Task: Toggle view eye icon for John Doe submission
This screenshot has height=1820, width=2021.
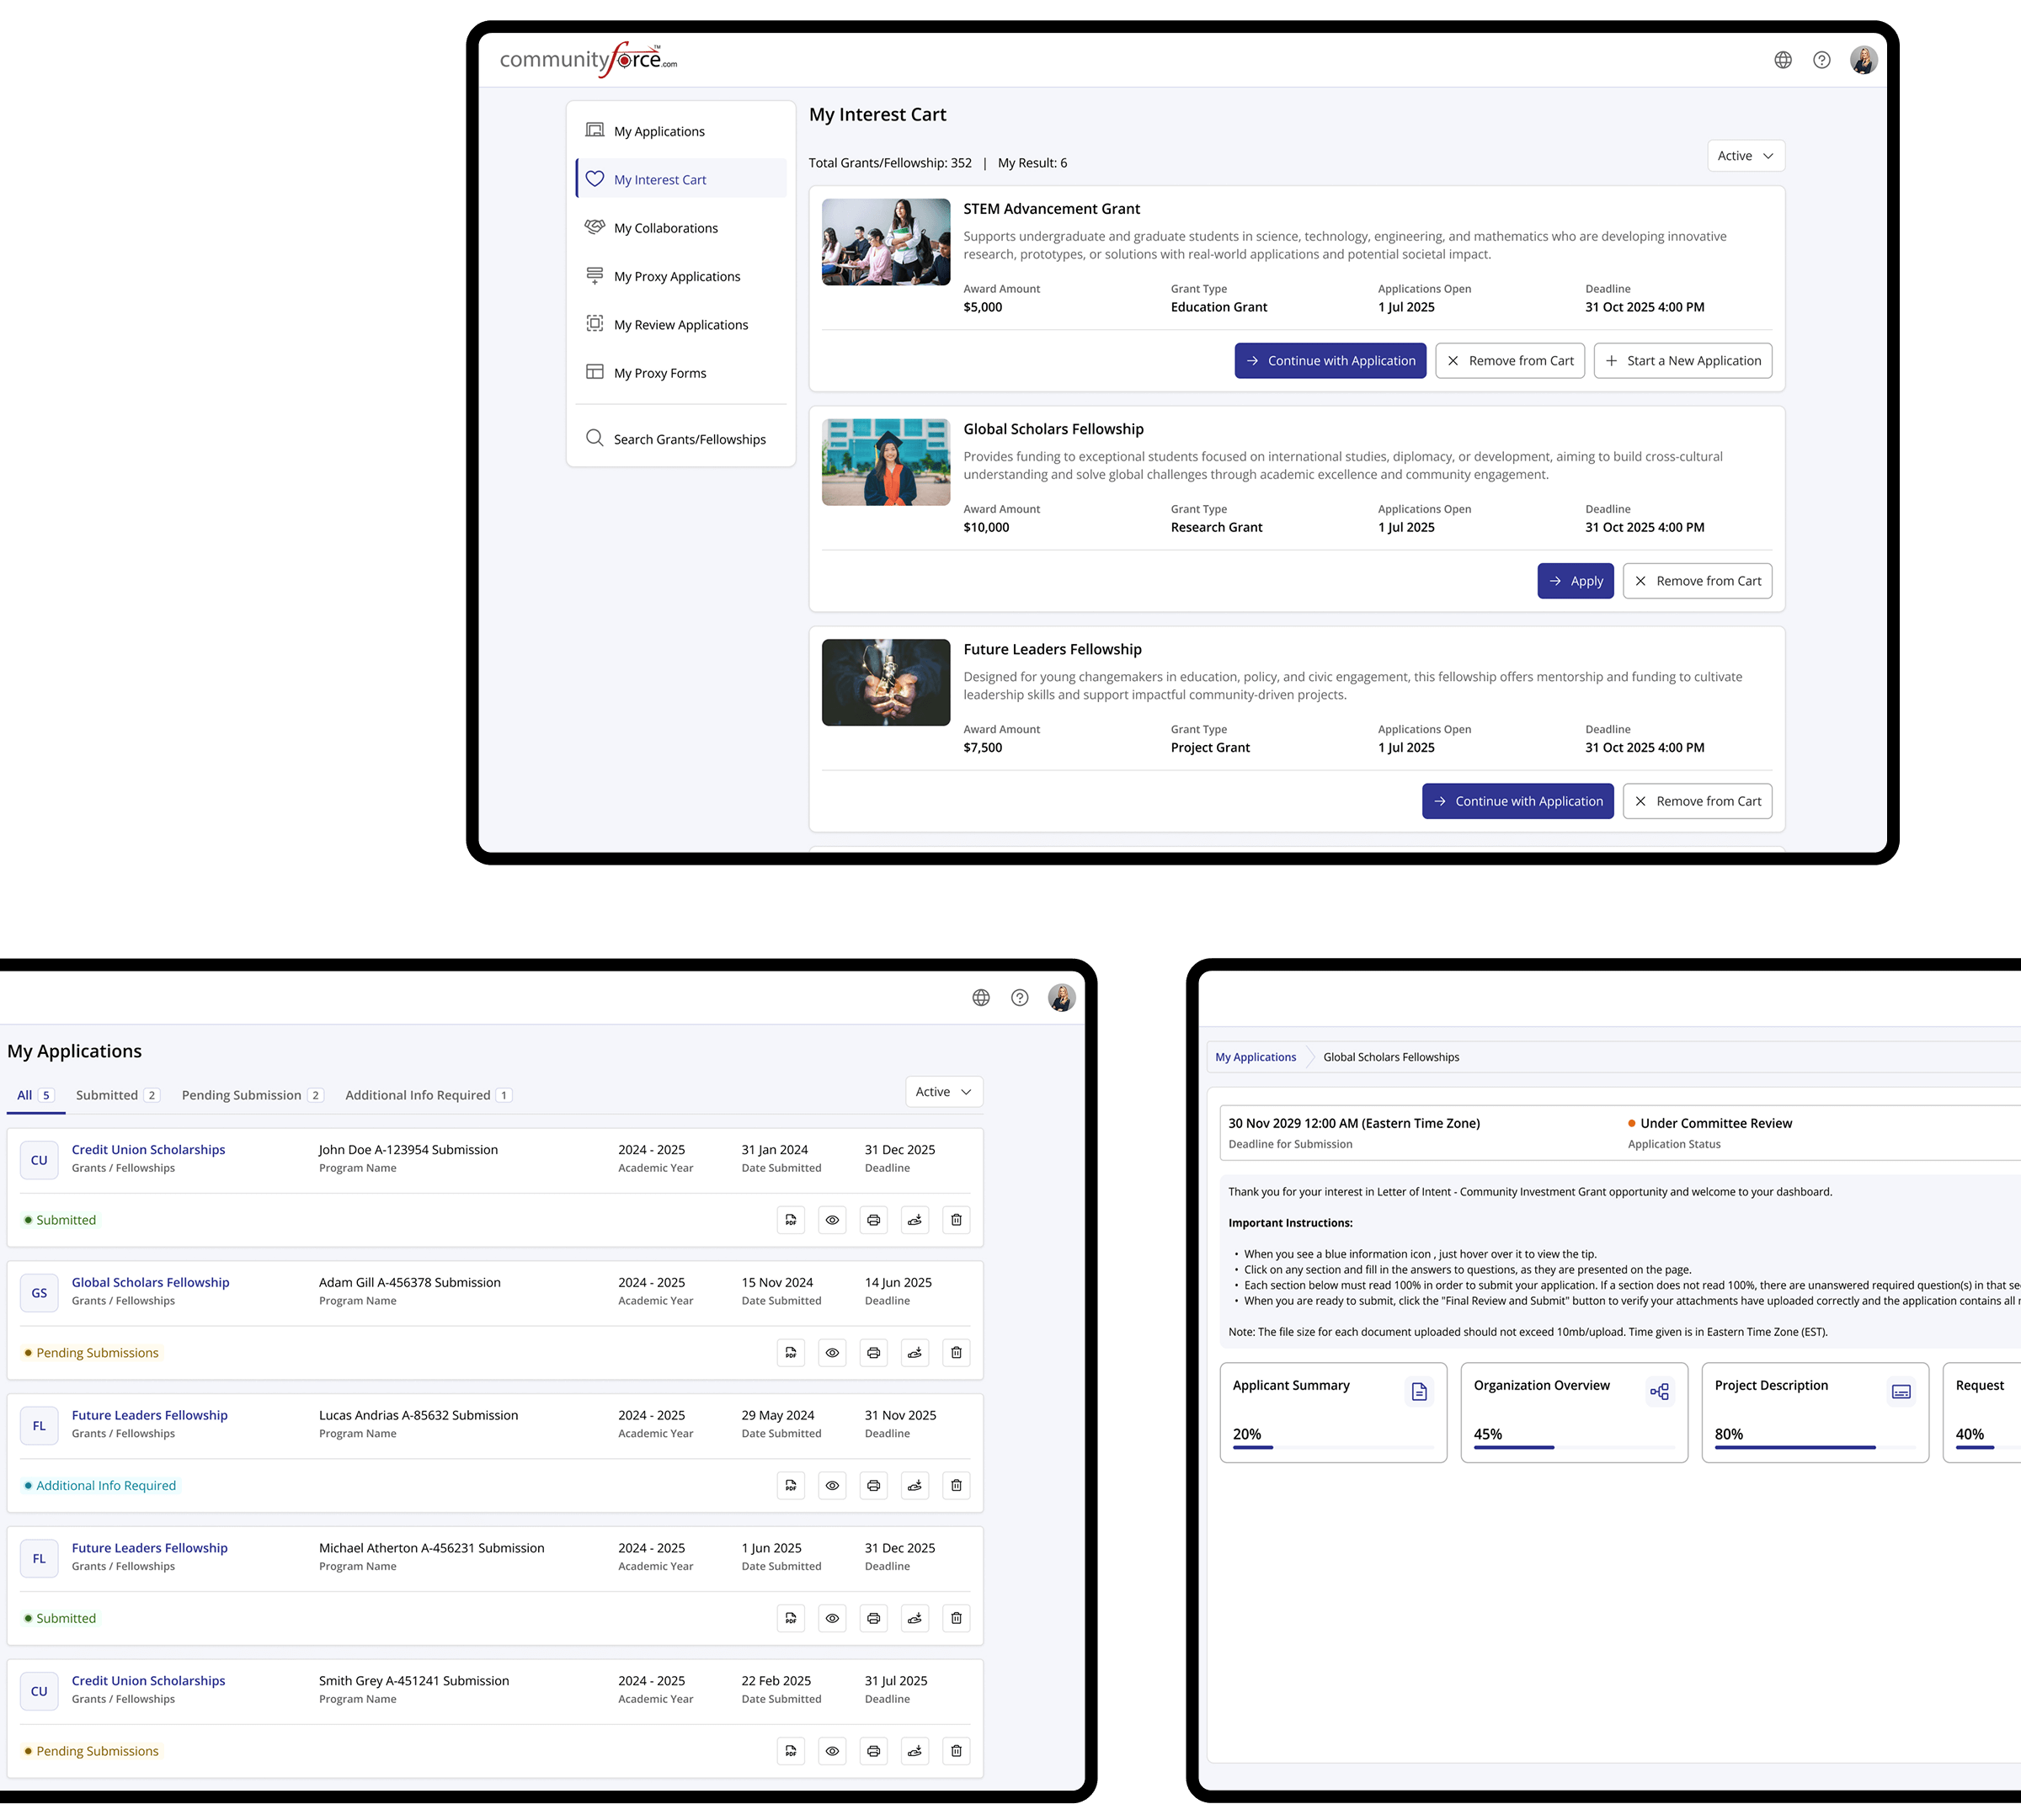Action: (x=833, y=1220)
